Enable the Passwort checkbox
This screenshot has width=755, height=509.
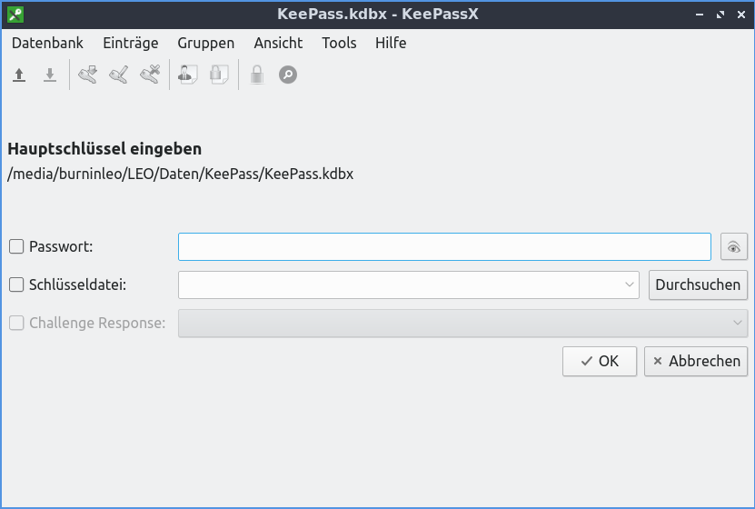[x=16, y=246]
